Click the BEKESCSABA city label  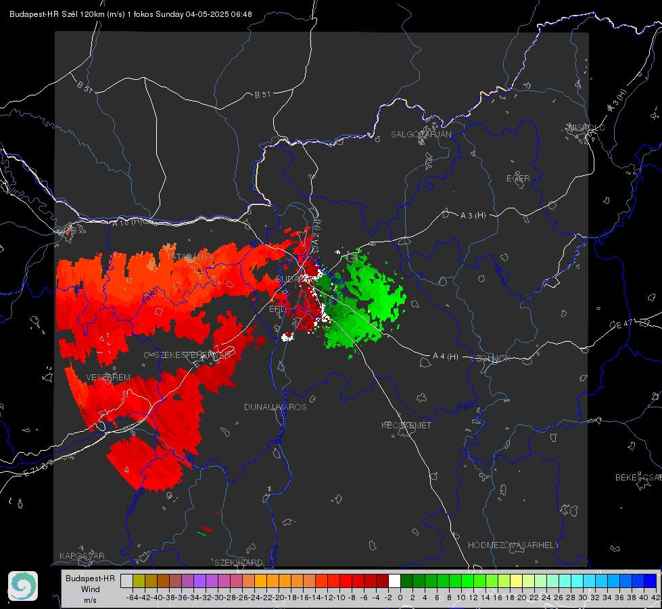click(x=638, y=478)
